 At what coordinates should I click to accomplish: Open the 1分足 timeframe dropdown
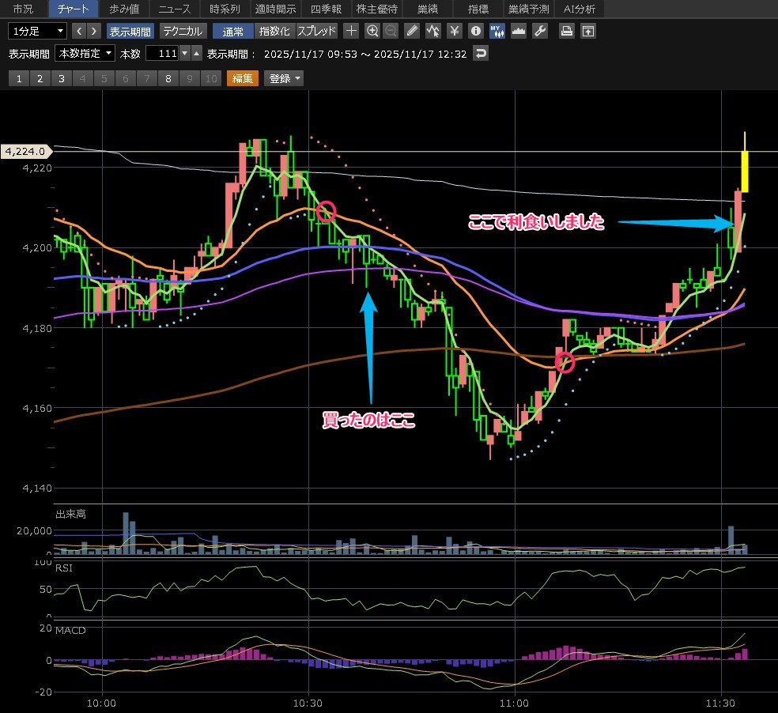tap(37, 32)
